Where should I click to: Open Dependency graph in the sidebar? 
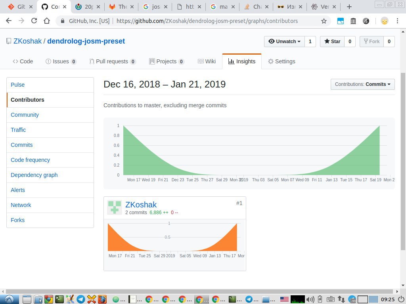click(34, 175)
